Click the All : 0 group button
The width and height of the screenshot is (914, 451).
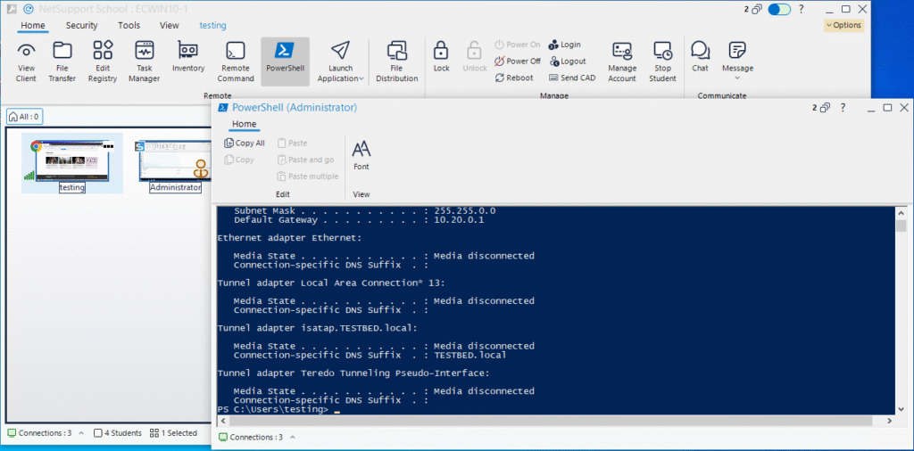coord(24,117)
